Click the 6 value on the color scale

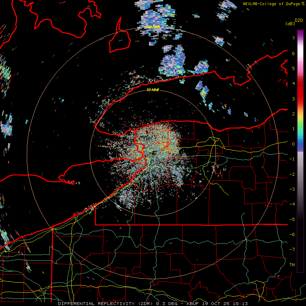point(293,53)
